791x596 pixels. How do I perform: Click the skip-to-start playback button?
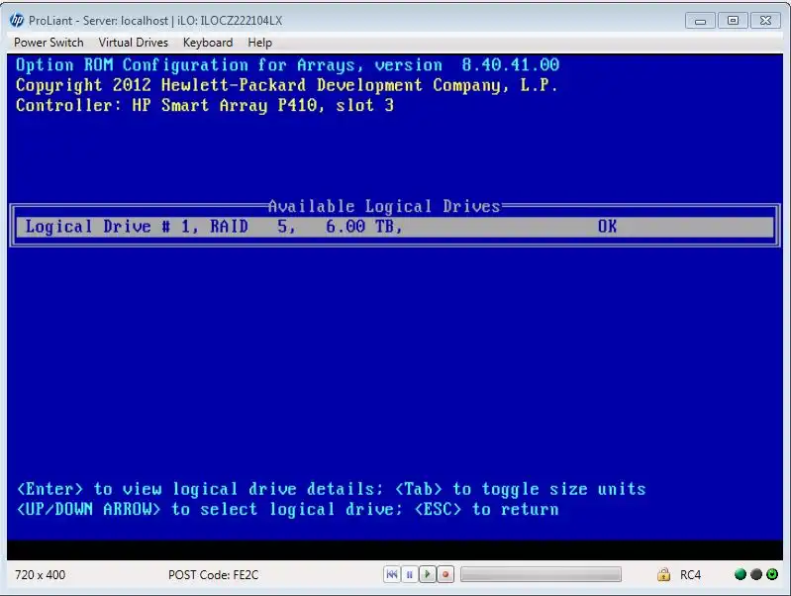pyautogui.click(x=391, y=574)
